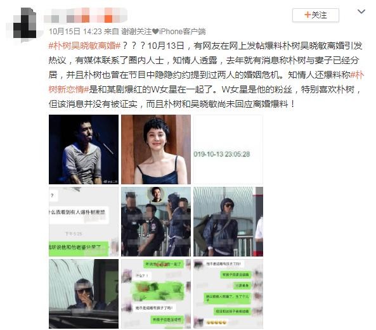Viewport: 376px width, 330px height.
Task: Click the post body text paragraph
Action: 206,75
